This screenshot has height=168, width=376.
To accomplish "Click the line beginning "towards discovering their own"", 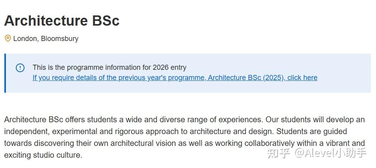I will (184, 143).
